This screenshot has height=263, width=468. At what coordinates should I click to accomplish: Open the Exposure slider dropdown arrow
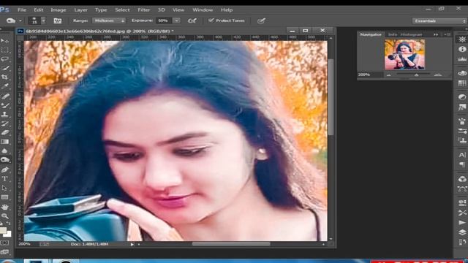(177, 20)
